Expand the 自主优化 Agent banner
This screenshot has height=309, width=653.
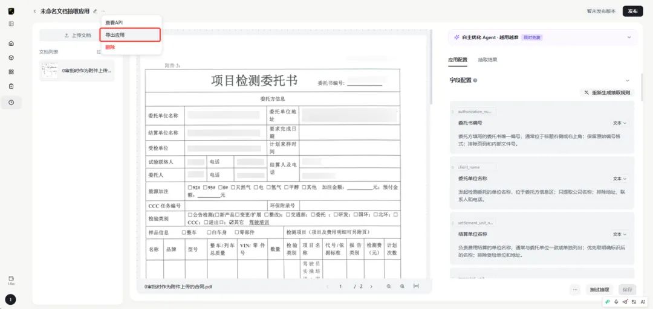pos(629,37)
